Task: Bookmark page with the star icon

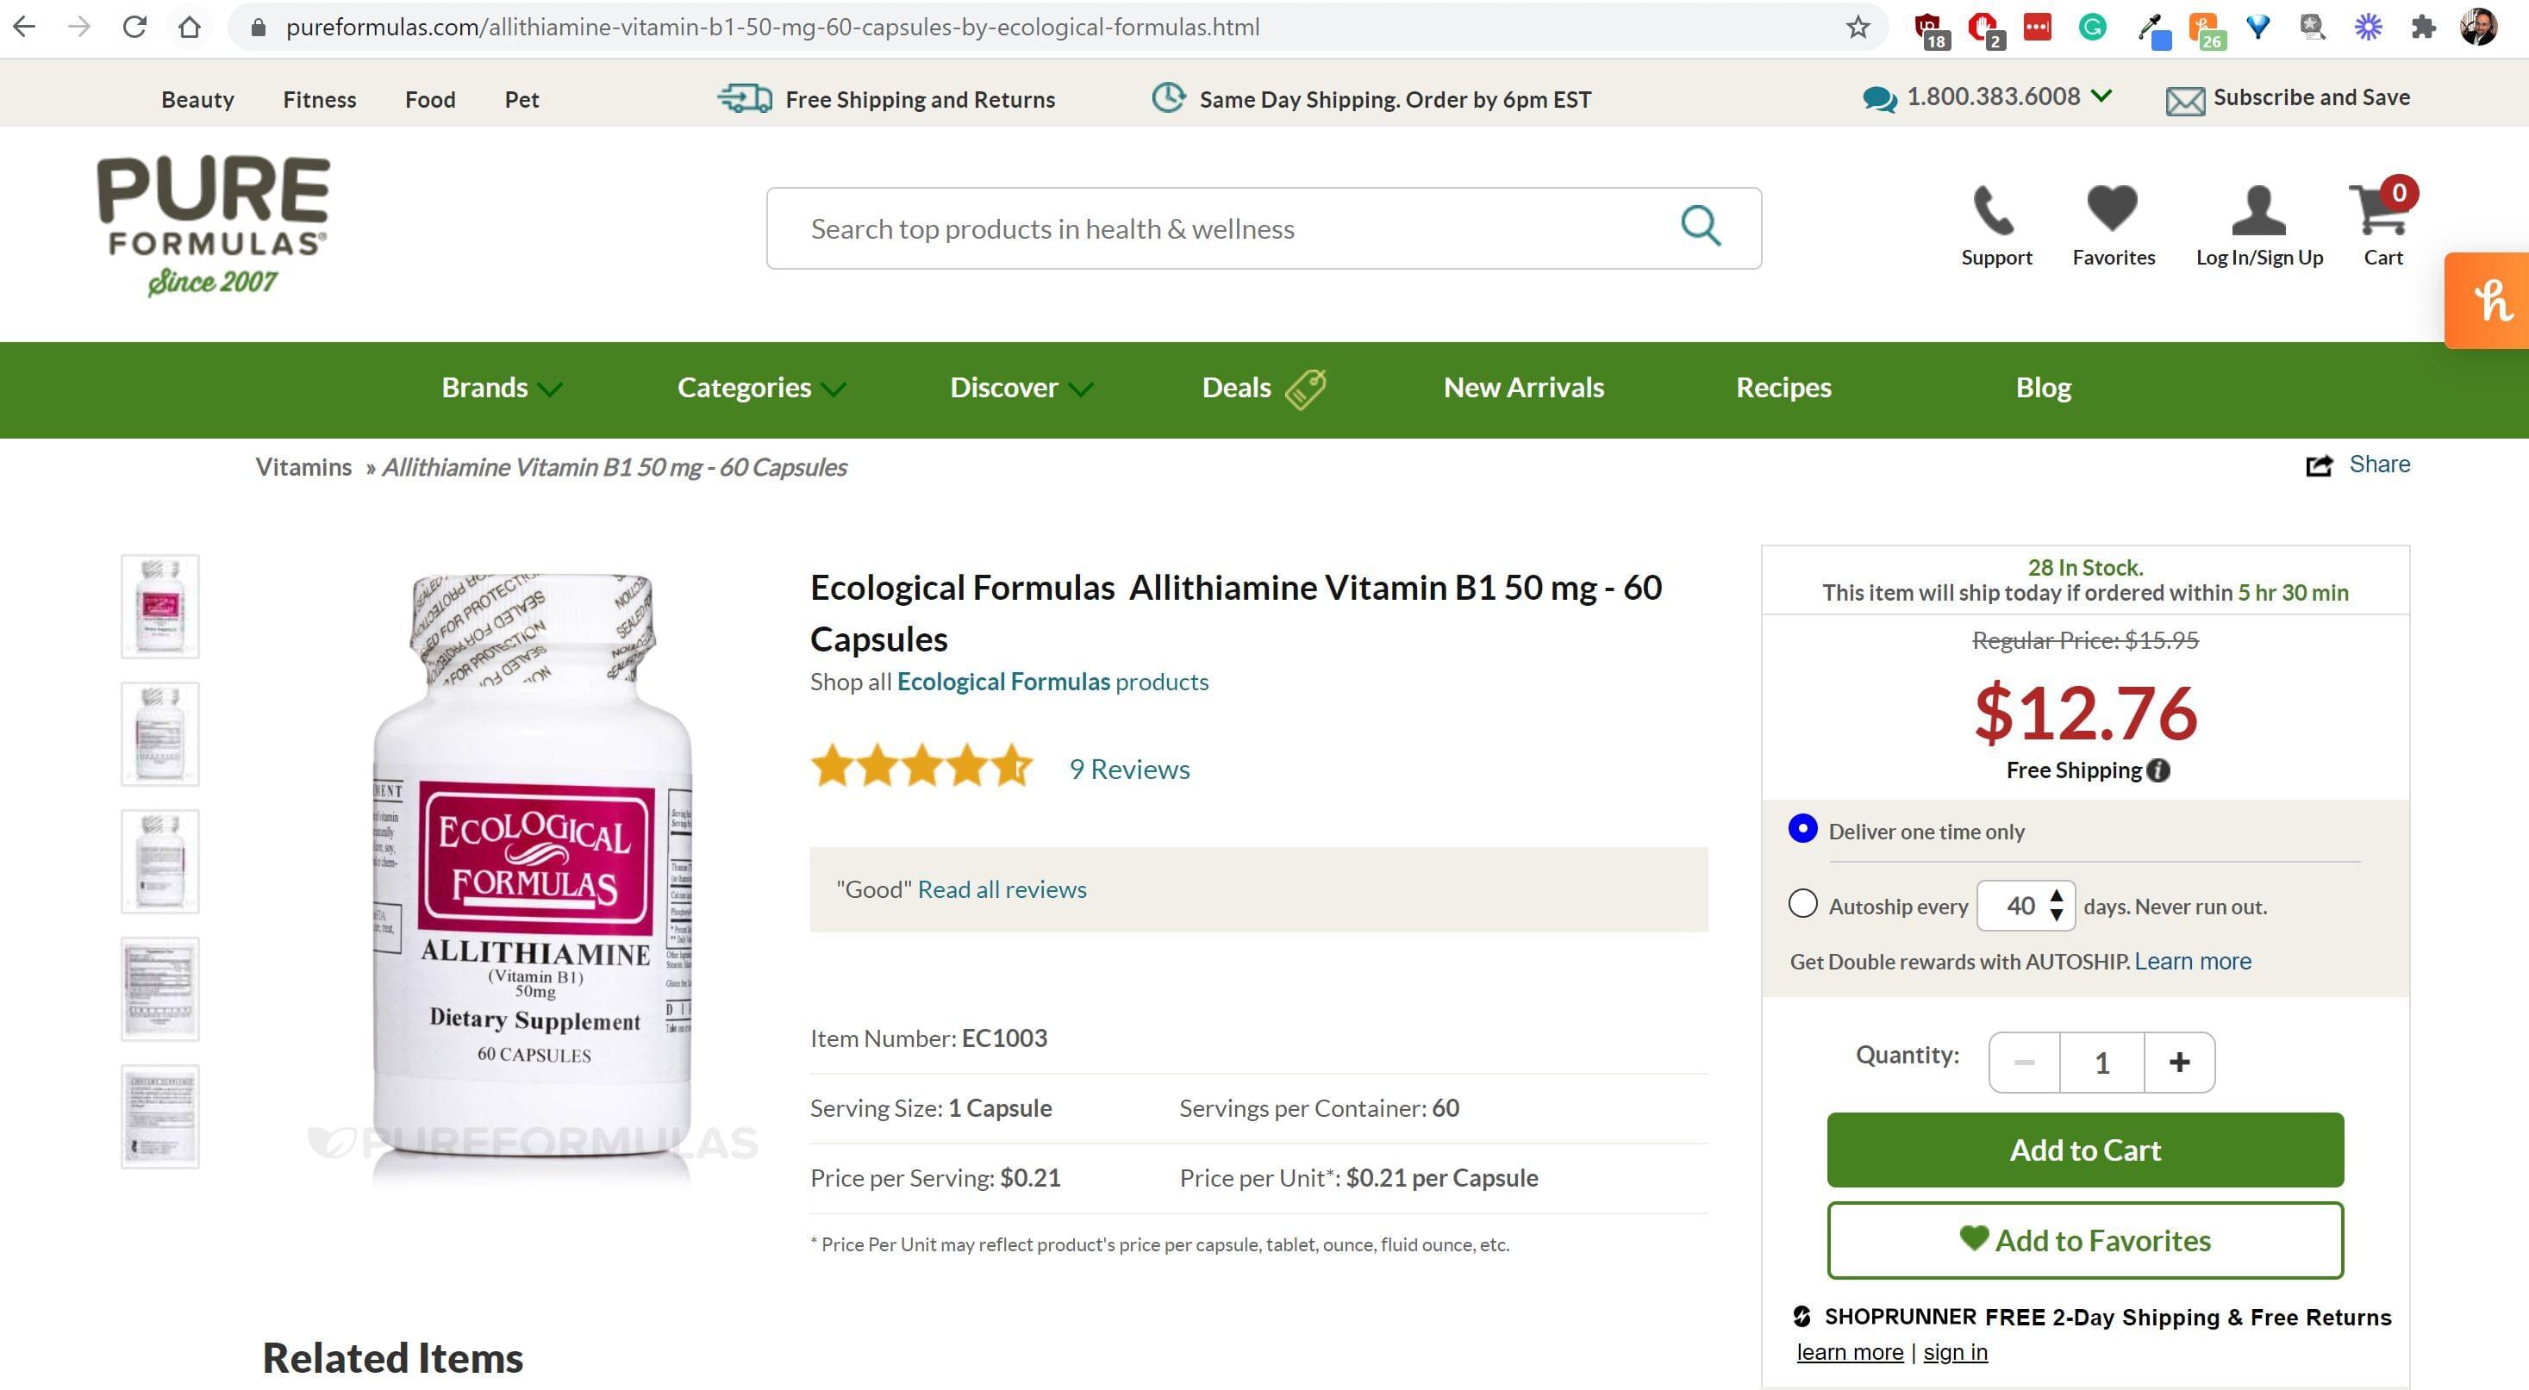Action: pos(1858,28)
